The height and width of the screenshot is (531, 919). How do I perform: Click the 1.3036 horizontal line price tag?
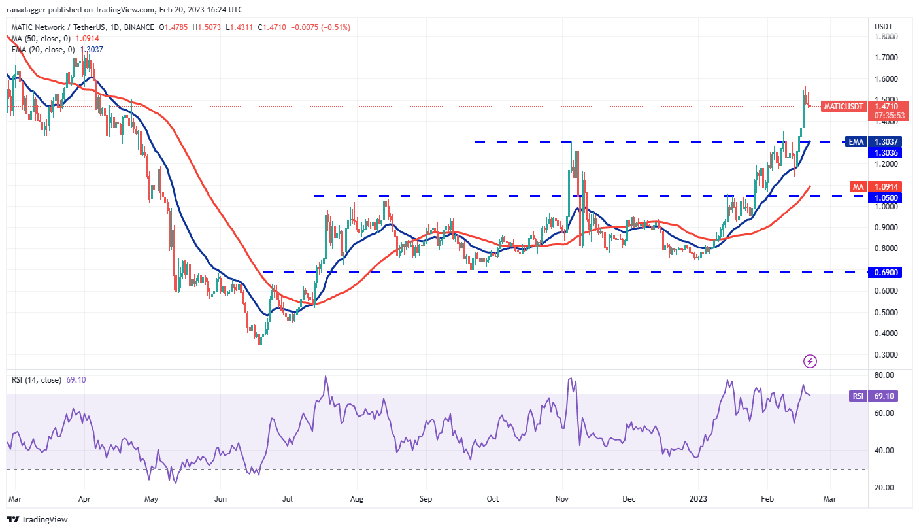pos(886,152)
